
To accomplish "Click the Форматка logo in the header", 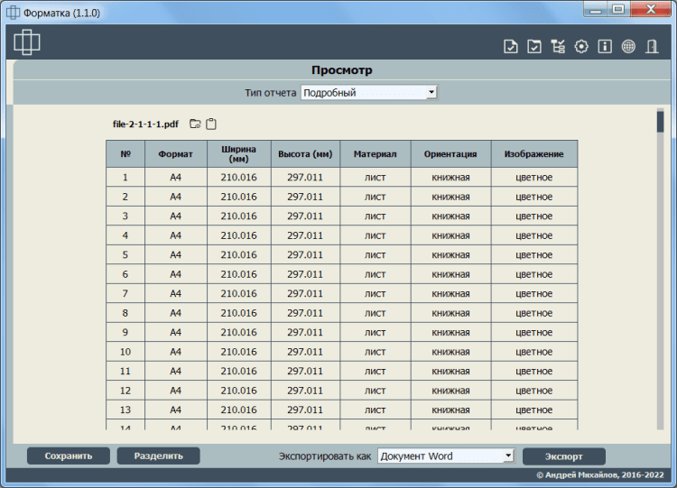I will click(27, 41).
